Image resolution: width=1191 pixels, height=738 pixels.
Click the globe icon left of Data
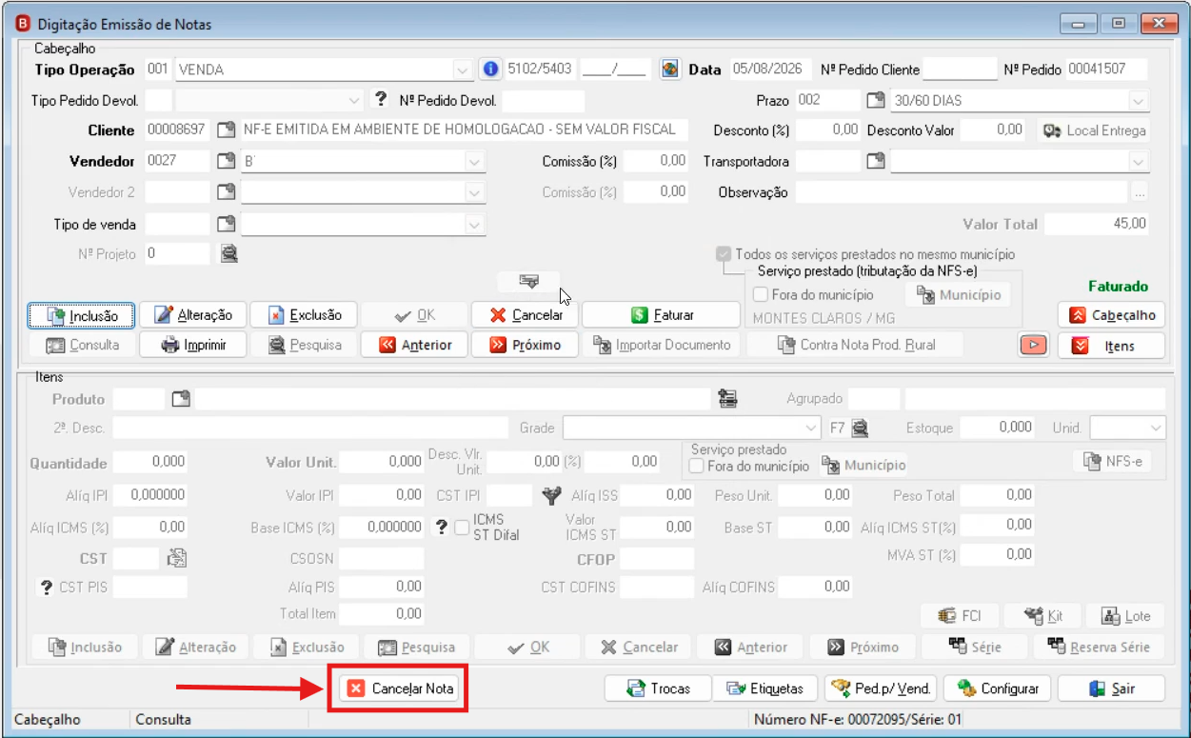[x=670, y=70]
